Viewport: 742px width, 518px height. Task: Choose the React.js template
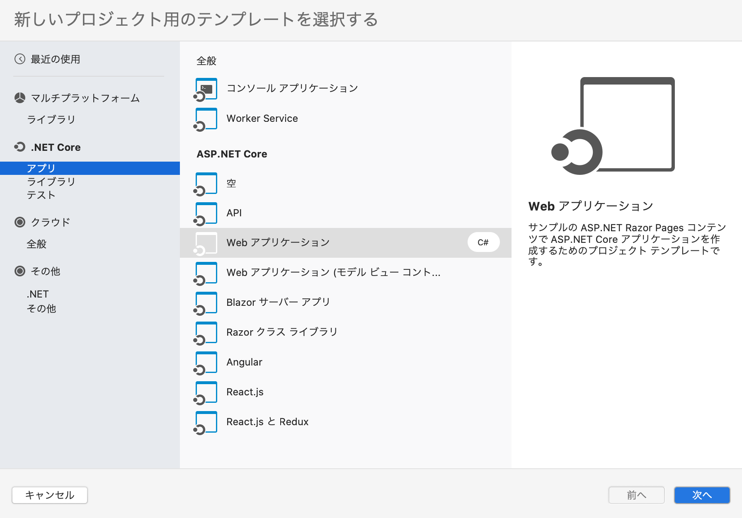pos(346,392)
